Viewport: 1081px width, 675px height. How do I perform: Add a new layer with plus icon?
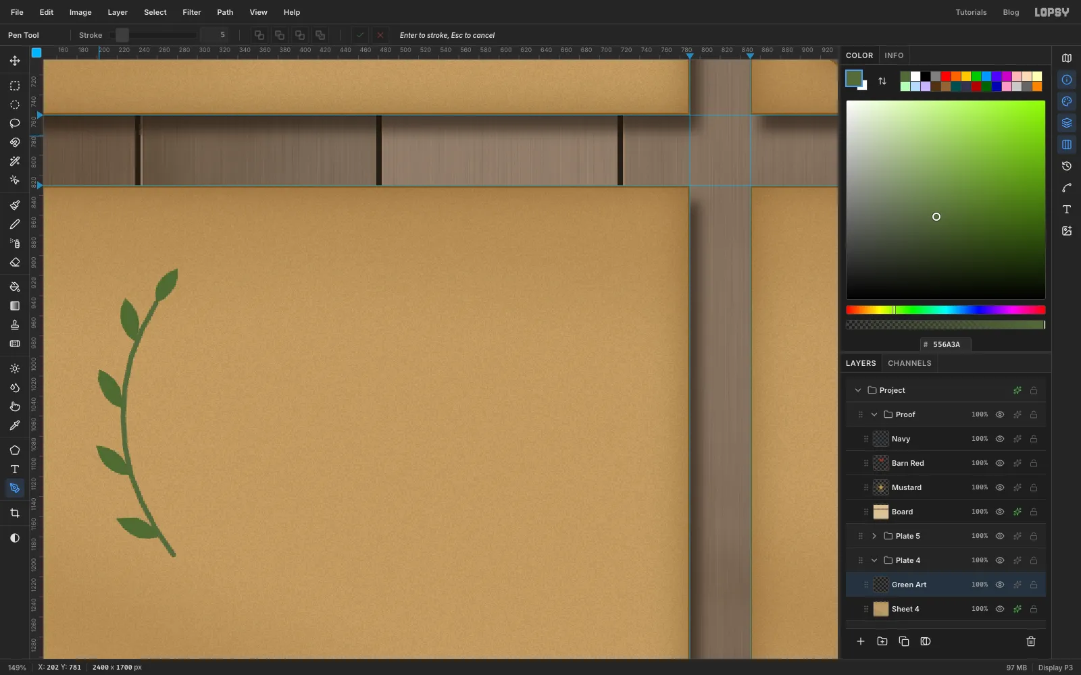(861, 641)
